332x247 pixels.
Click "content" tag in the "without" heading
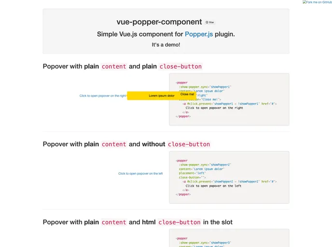[114, 144]
